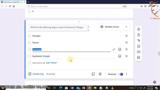This screenshot has width=160, height=90.
Task: Click the green checkmark beside Rectangle
Action: point(114,49)
